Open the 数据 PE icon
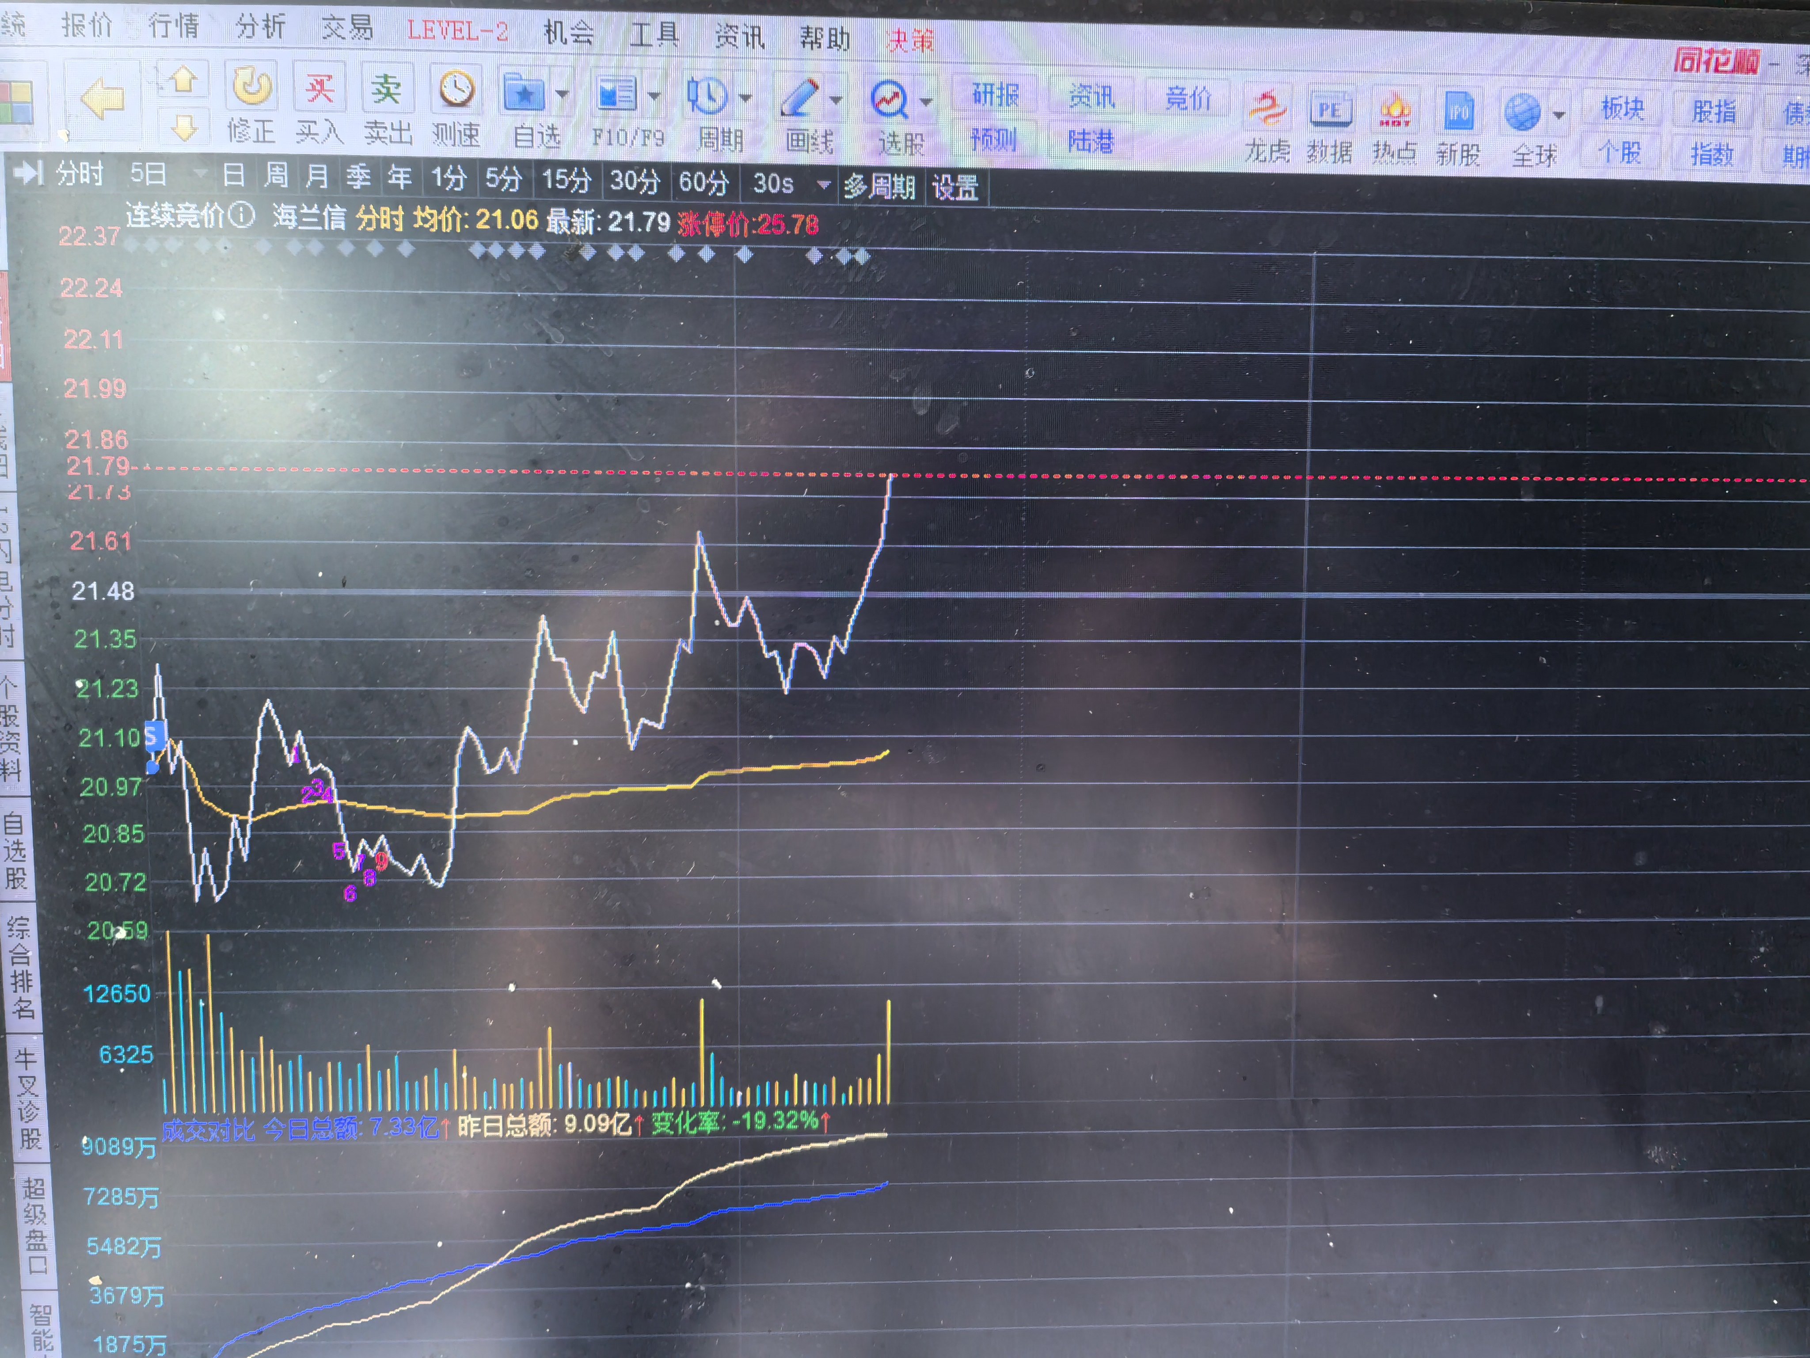This screenshot has height=1358, width=1810. click(x=1331, y=111)
